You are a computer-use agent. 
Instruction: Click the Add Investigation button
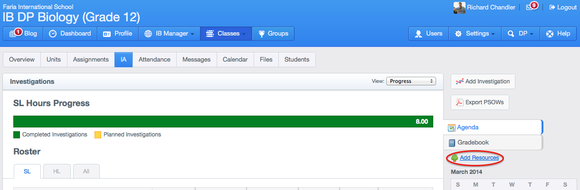[x=483, y=81]
